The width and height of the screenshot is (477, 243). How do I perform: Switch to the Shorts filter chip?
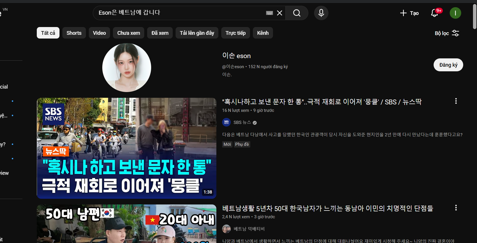pyautogui.click(x=74, y=33)
